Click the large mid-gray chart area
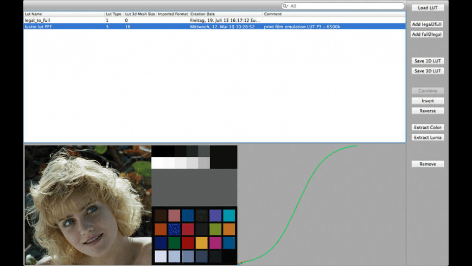Viewport: 472px width, 266px height. pyautogui.click(x=194, y=187)
